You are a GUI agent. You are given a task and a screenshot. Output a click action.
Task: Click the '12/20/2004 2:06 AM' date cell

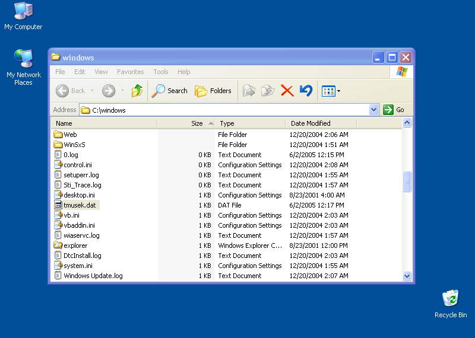click(319, 135)
